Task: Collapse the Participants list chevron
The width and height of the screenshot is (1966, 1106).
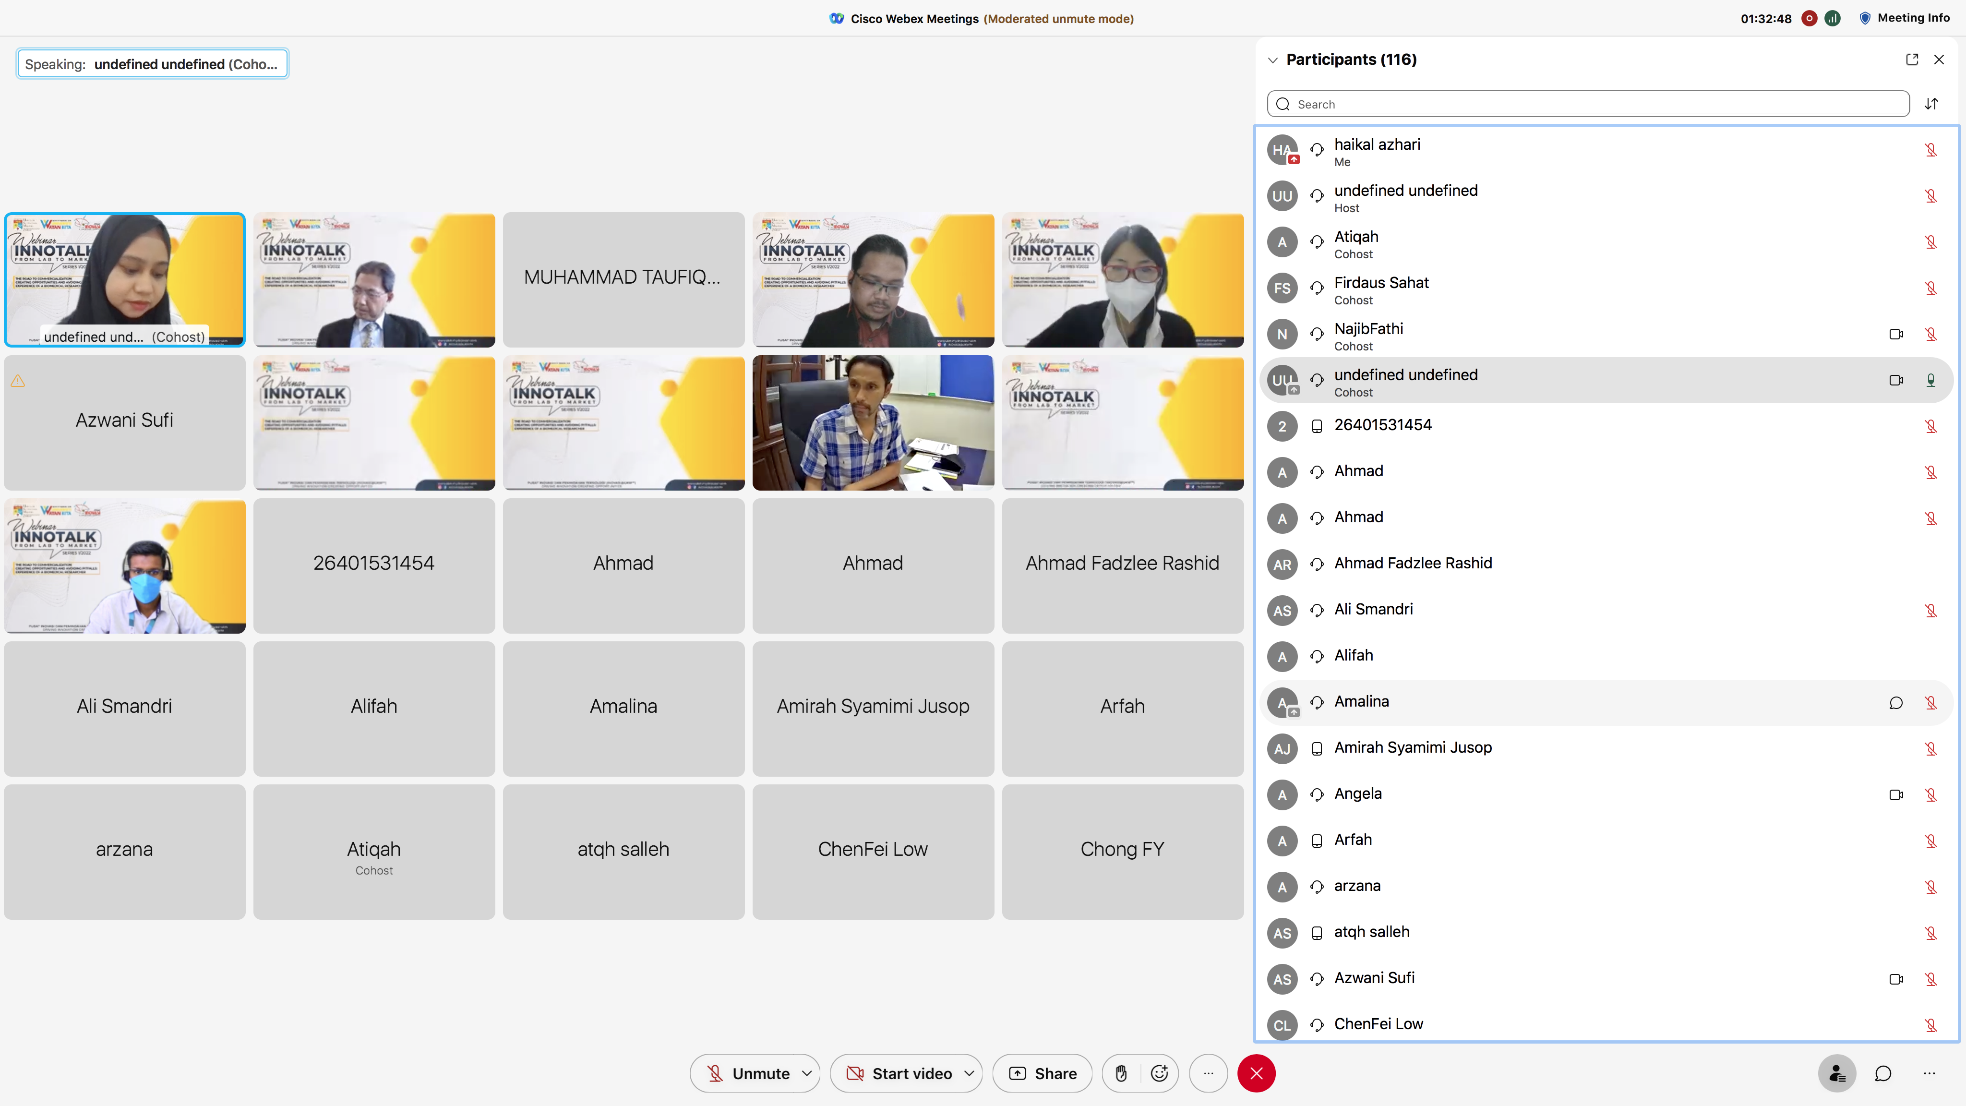Action: pyautogui.click(x=1272, y=60)
